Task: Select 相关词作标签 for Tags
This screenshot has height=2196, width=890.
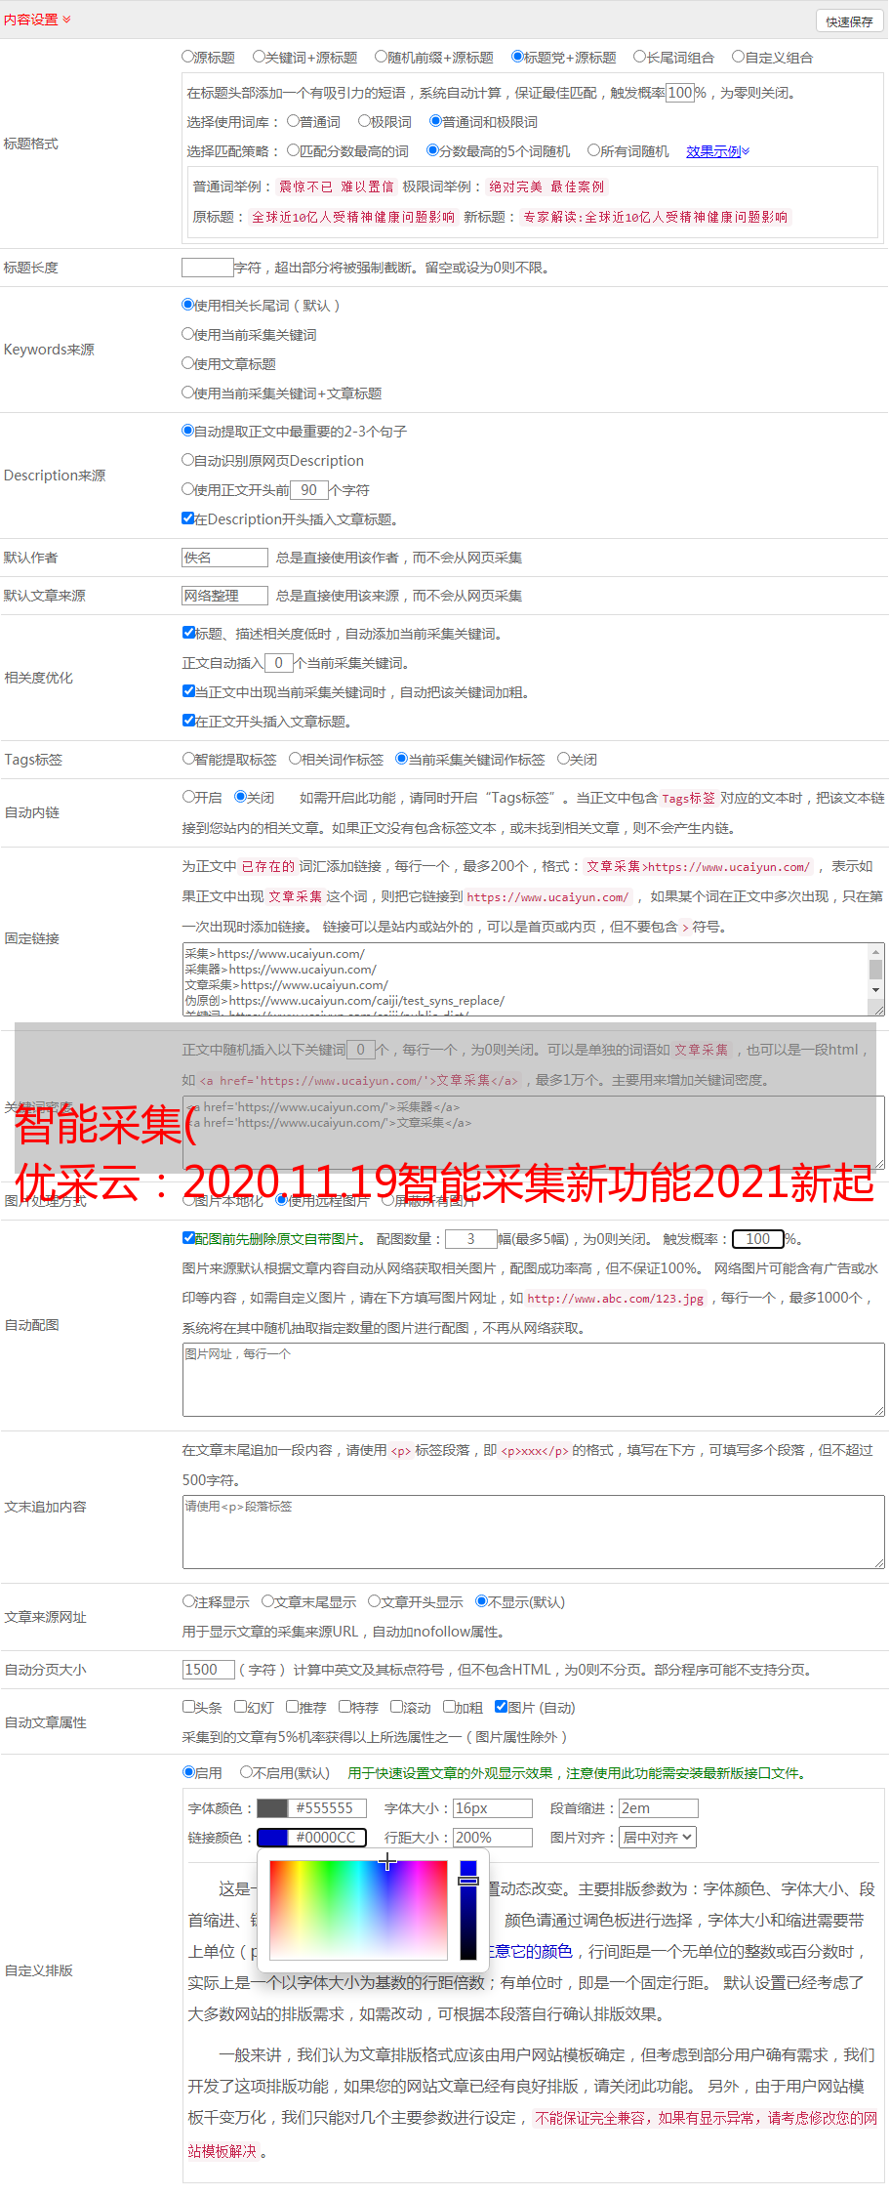Action: [x=296, y=760]
